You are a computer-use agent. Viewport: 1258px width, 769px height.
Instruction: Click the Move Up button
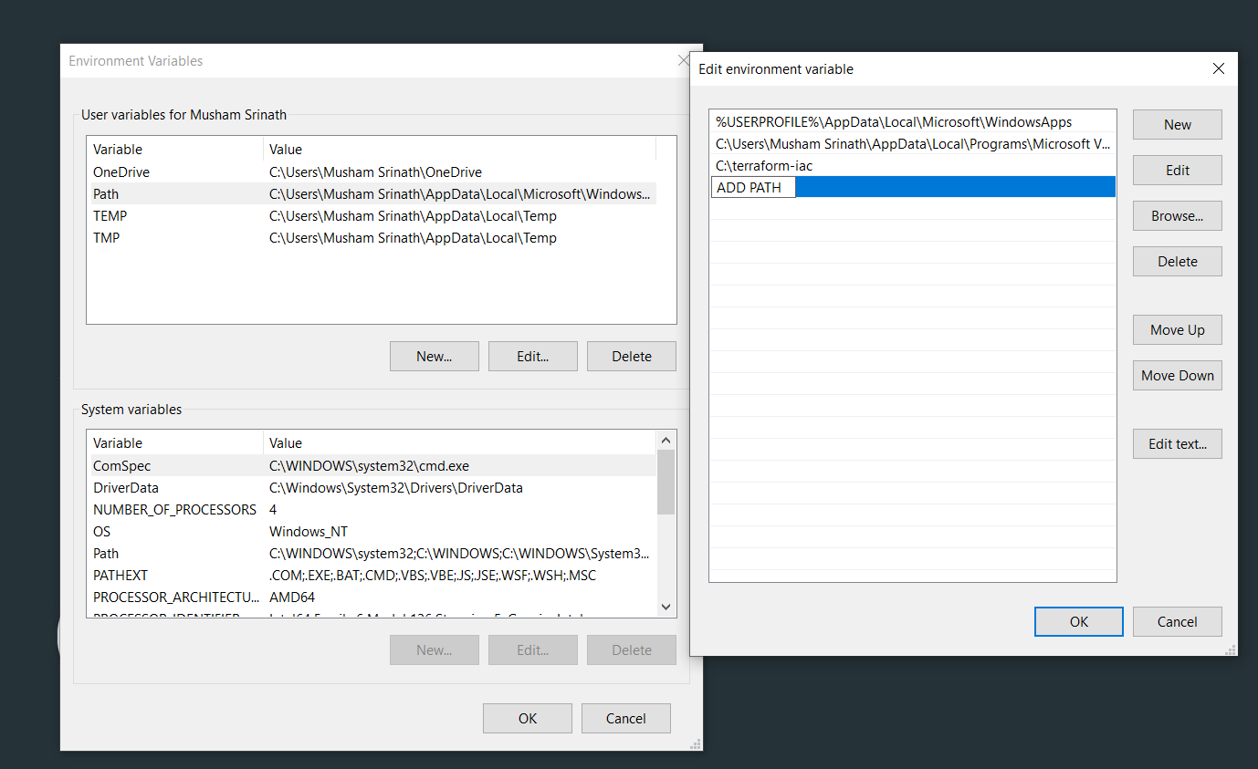[1177, 330]
